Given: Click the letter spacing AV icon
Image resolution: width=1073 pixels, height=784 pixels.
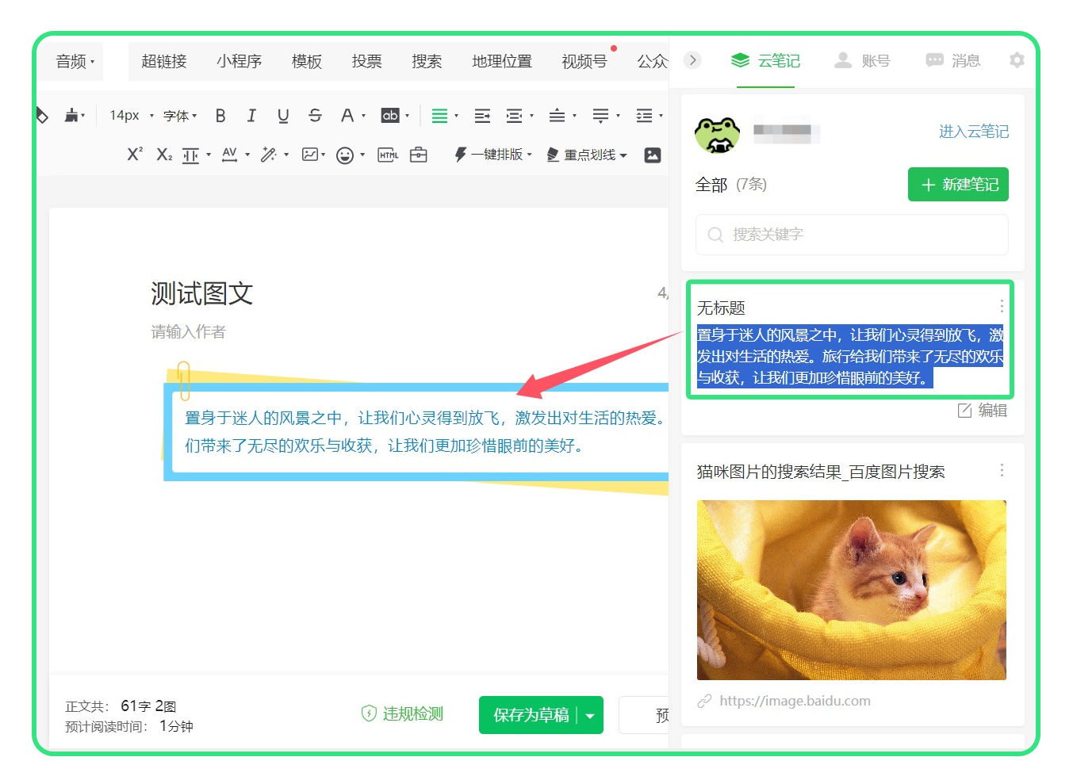Looking at the screenshot, I should (229, 155).
